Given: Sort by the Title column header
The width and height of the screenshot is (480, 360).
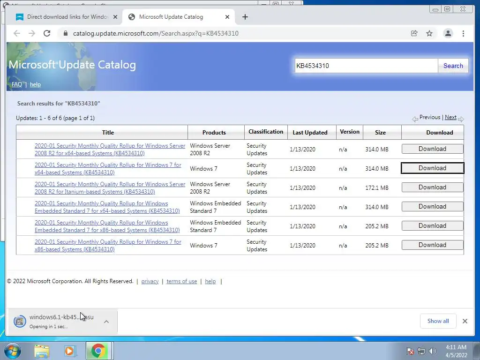Looking at the screenshot, I should tap(108, 132).
